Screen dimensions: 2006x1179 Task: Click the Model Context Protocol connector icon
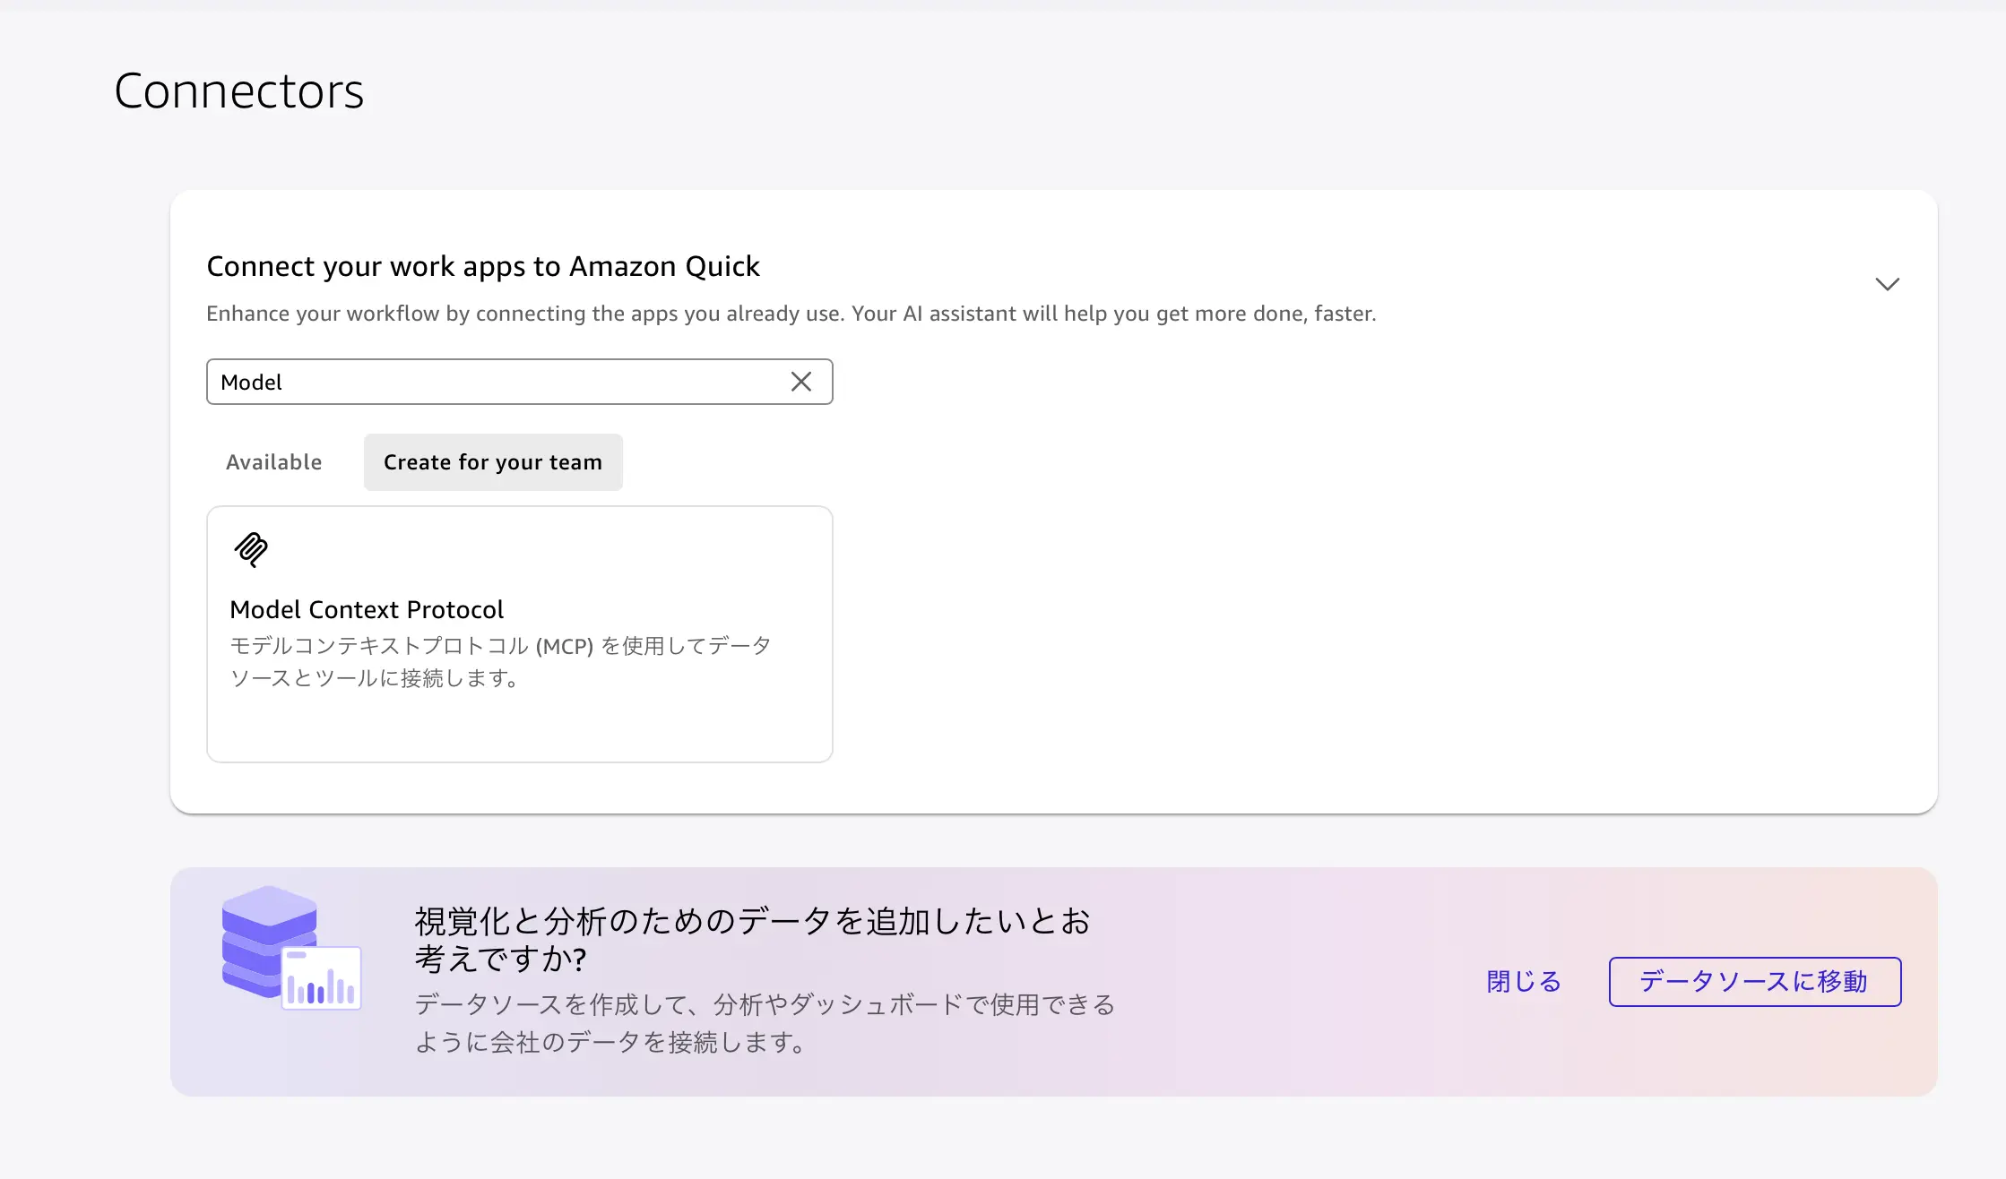(x=251, y=550)
